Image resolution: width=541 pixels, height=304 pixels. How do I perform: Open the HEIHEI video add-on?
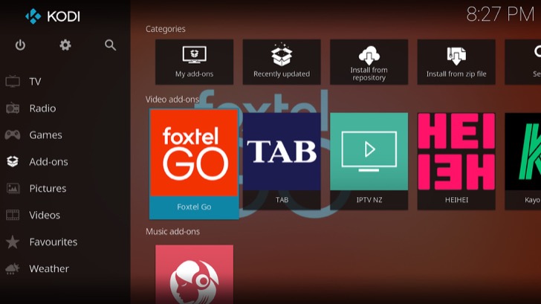(x=456, y=159)
